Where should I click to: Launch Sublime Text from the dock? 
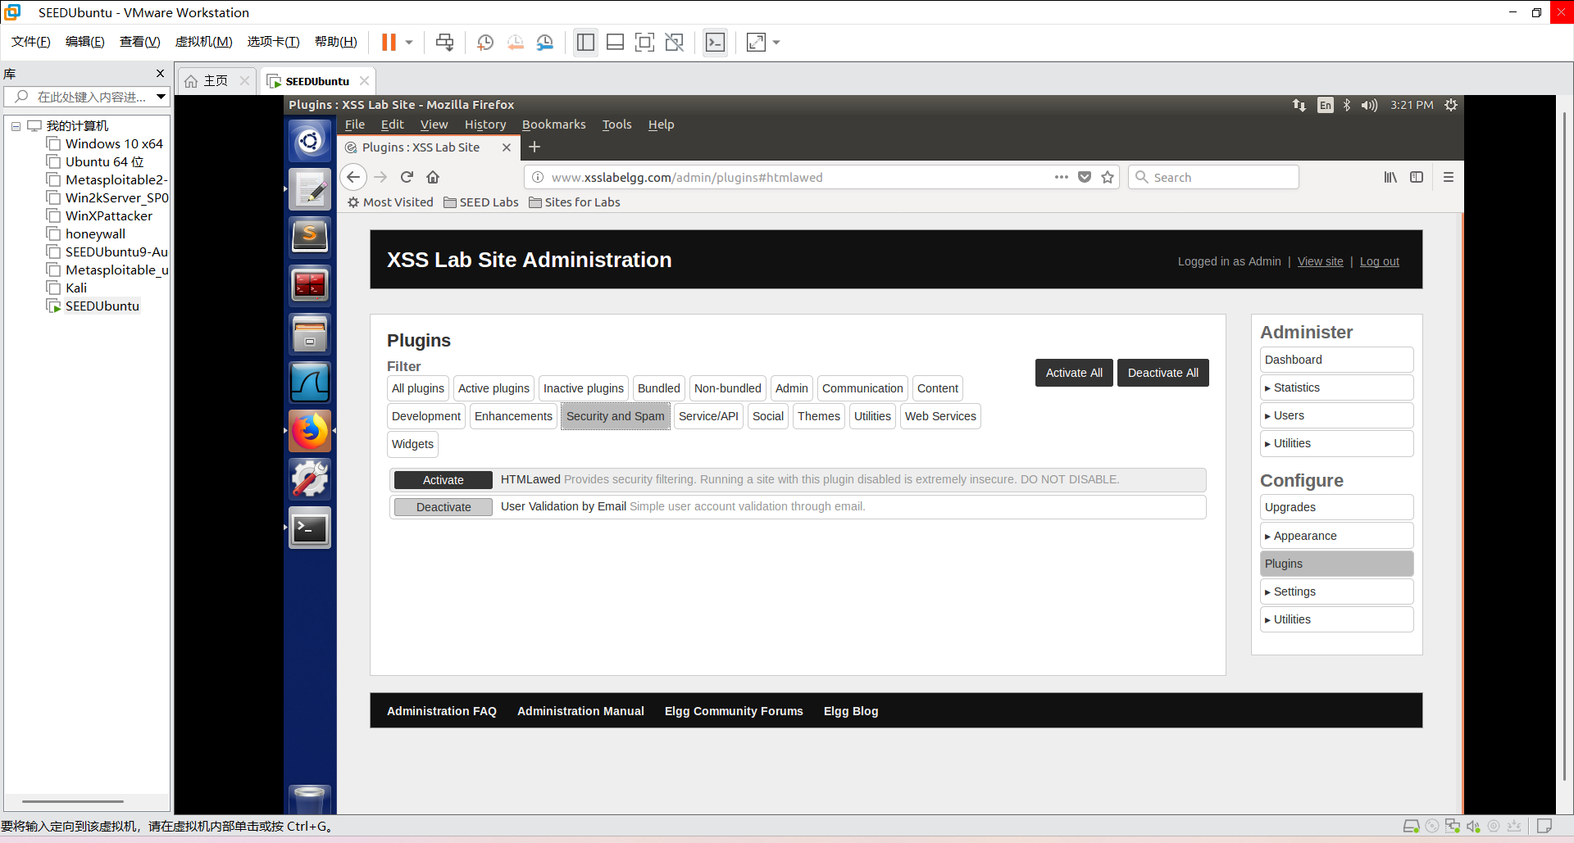click(310, 237)
